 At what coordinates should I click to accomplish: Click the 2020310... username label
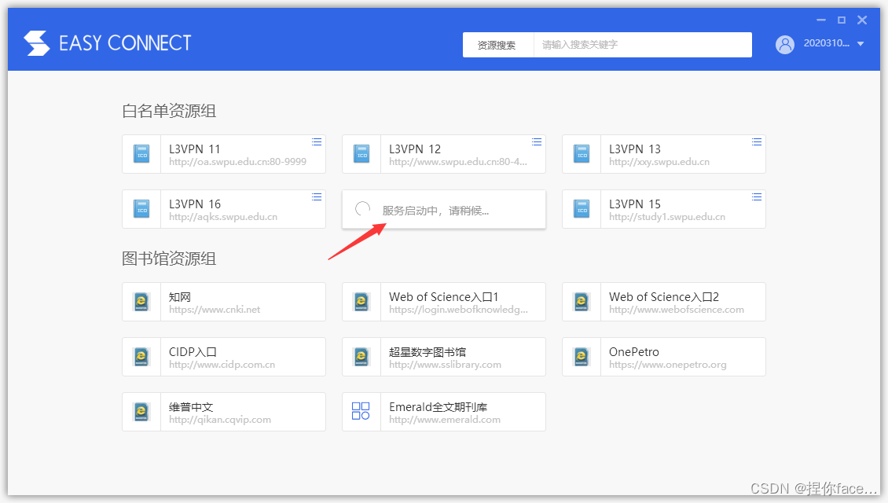[826, 43]
